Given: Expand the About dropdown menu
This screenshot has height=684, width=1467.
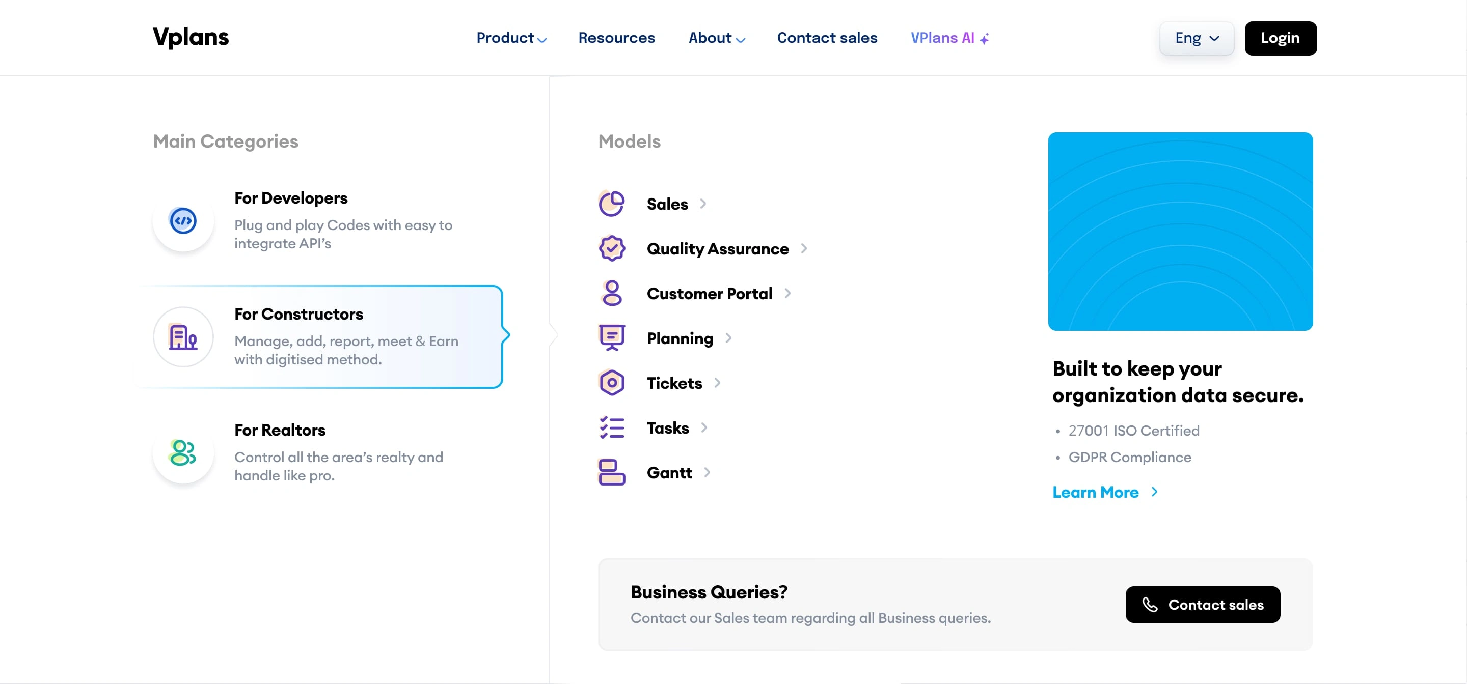Looking at the screenshot, I should pos(716,38).
